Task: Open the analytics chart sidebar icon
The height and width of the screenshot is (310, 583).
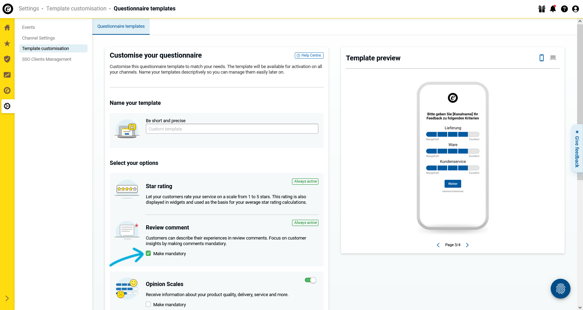Action: [x=7, y=75]
